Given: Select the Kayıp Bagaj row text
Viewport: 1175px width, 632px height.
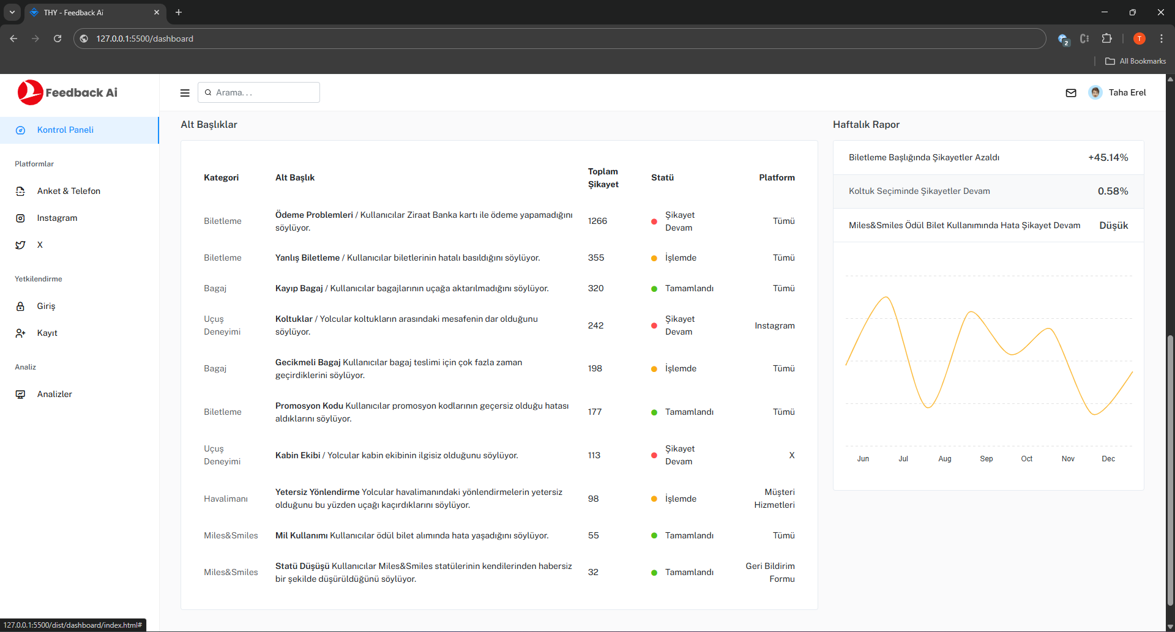Looking at the screenshot, I should (x=412, y=289).
